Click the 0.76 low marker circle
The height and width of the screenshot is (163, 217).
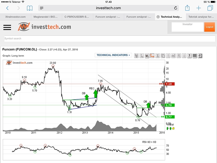pyautogui.click(x=138, y=117)
